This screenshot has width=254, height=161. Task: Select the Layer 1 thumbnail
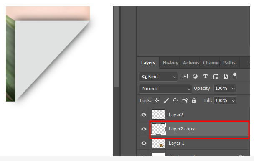tap(158, 143)
